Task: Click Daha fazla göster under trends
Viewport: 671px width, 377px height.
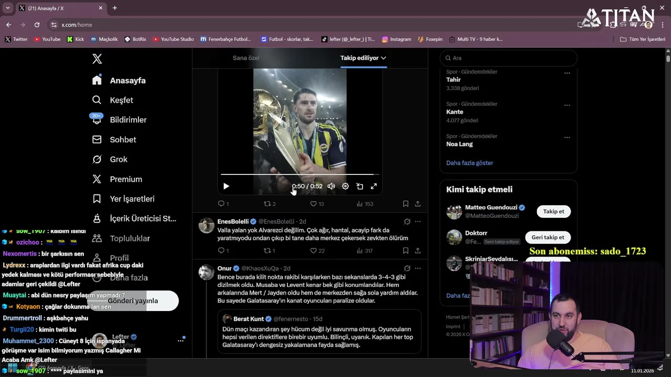Action: (x=470, y=163)
